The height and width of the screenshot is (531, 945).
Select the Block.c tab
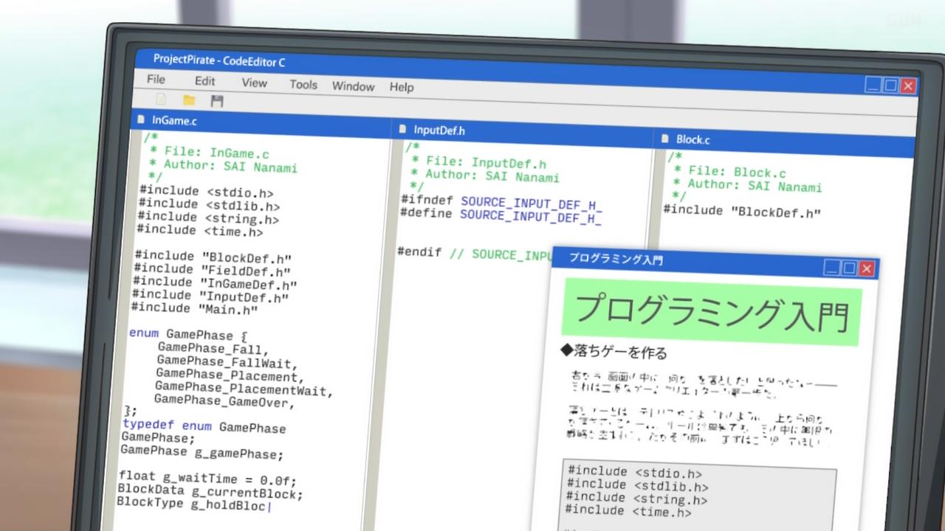click(x=693, y=139)
